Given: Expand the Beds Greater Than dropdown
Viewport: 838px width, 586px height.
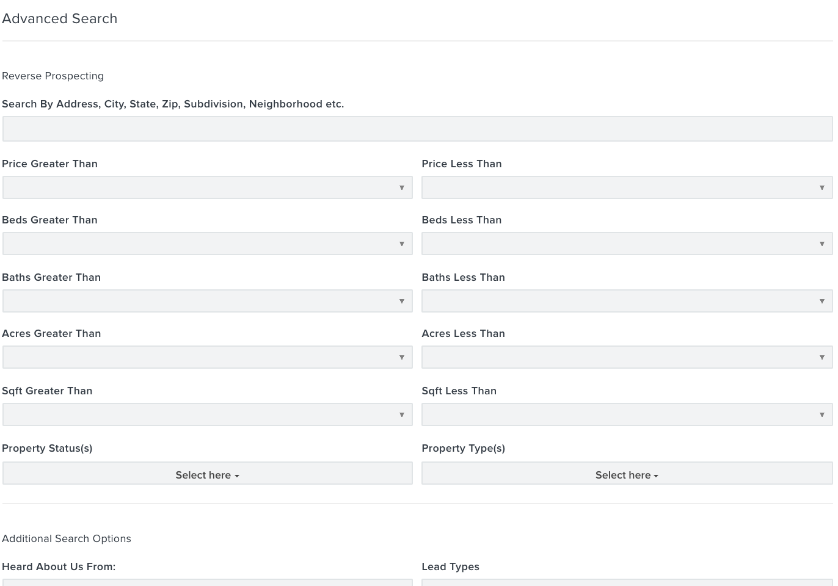Looking at the screenshot, I should pos(208,244).
